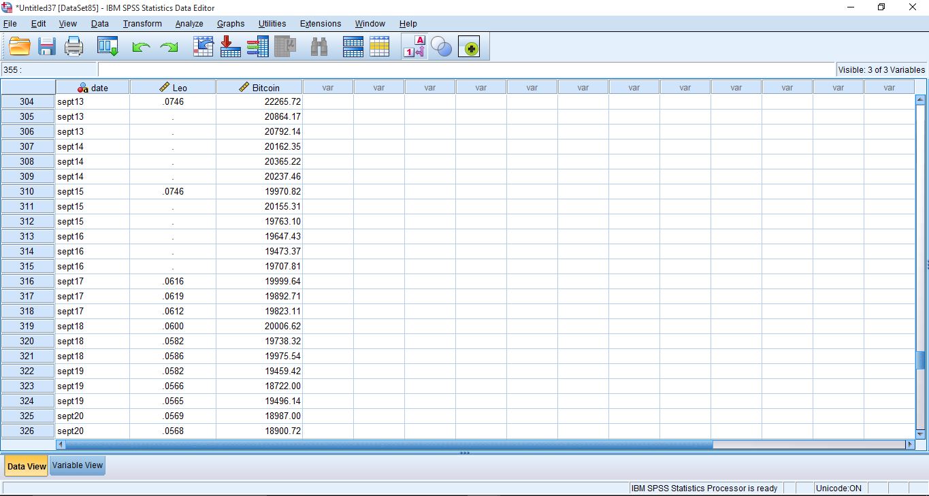
Task: Save the dataset with the floppy disk icon
Action: tap(47, 46)
